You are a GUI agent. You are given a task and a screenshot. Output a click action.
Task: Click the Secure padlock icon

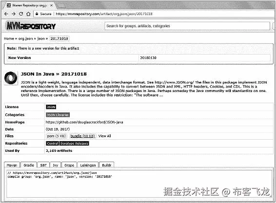pos(37,14)
